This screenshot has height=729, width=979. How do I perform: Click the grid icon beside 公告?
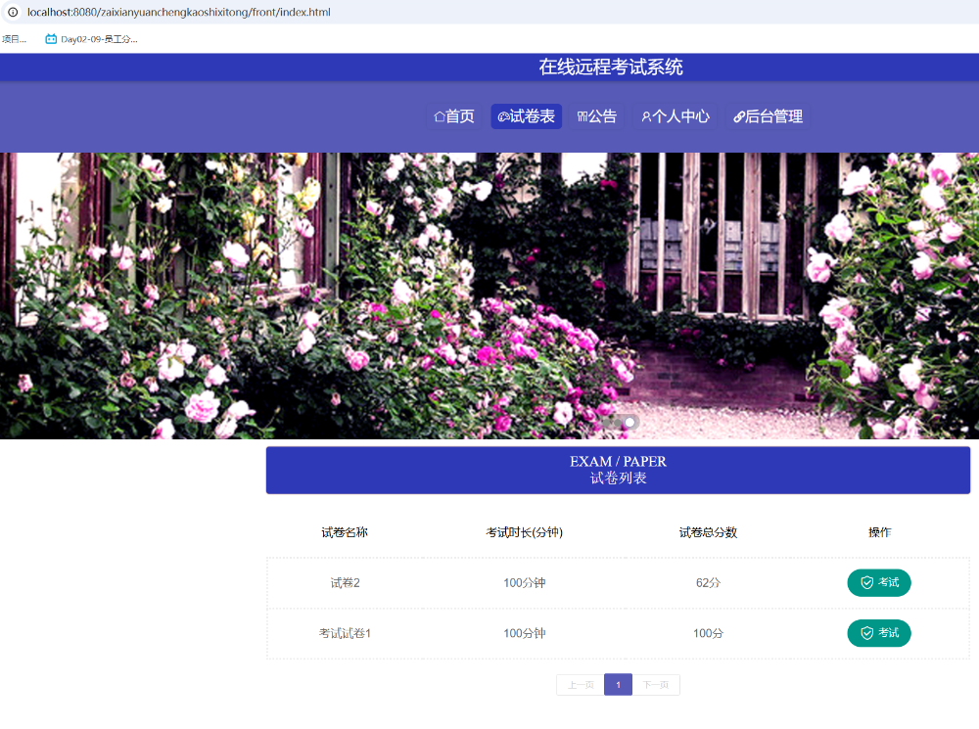582,117
